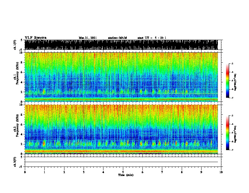
Task: Select the "start UT = 5 :10: 1" text
Action: [152, 38]
